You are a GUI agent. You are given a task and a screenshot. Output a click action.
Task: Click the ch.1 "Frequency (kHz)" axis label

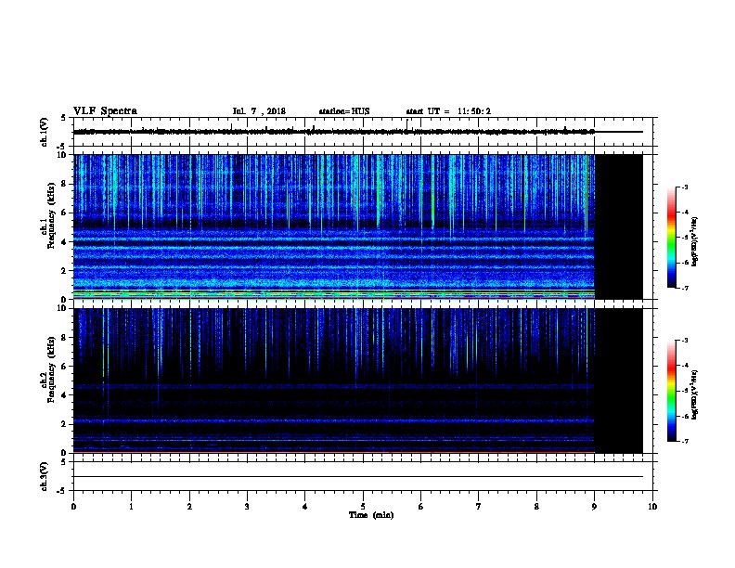click(51, 215)
